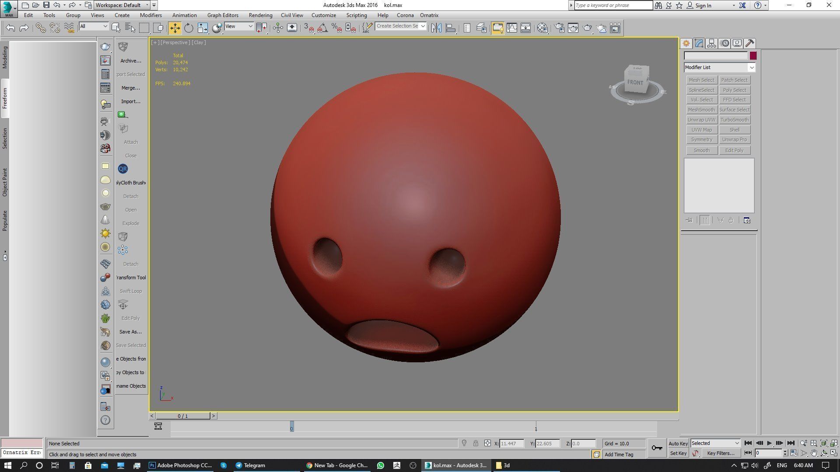Click the object color swatch
The width and height of the screenshot is (840, 472).
click(753, 56)
